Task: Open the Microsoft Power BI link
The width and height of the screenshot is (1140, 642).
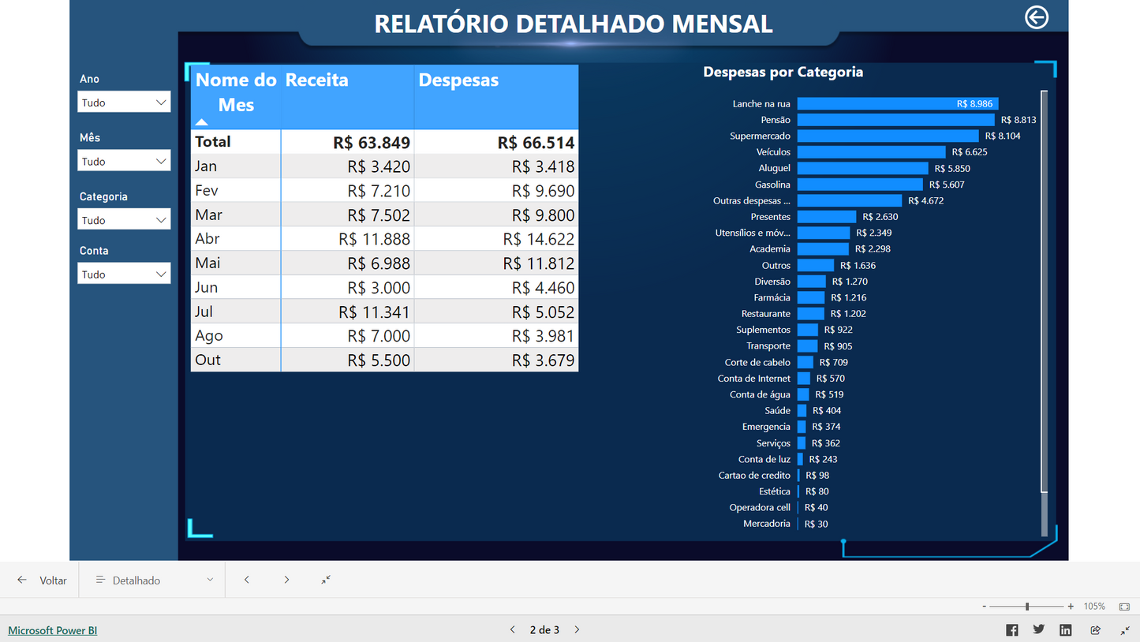Action: [52, 629]
